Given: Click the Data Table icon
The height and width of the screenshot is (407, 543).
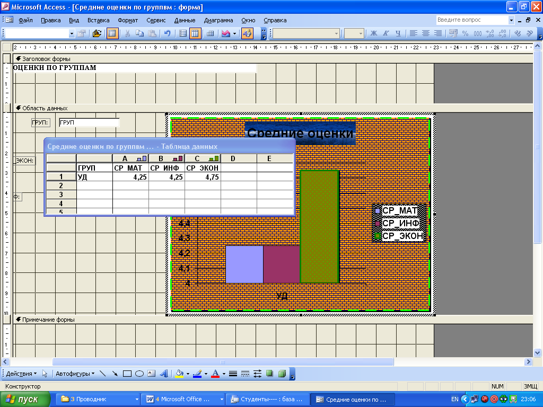Looking at the screenshot, I should pyautogui.click(x=210, y=33).
